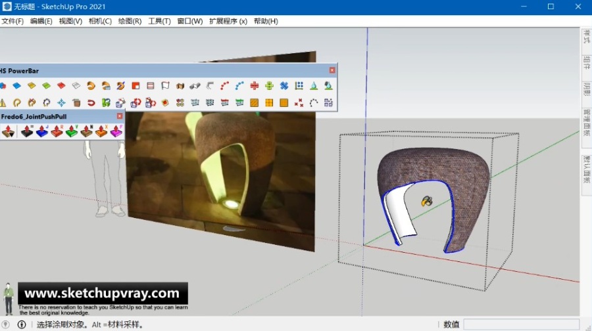The image size is (592, 331).
Task: Click the dark cone with droplet icon
Action: point(328,86)
